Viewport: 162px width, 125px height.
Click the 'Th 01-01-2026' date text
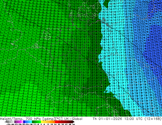tap(107, 119)
